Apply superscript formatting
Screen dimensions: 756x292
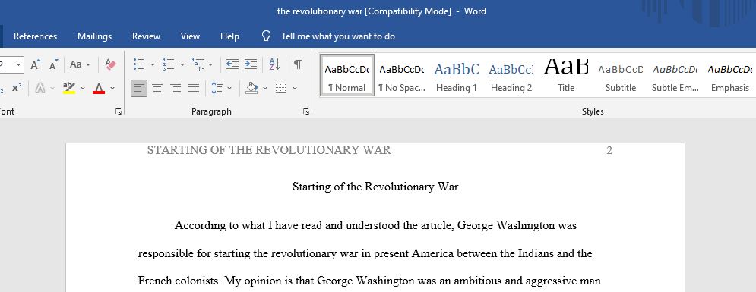17,88
